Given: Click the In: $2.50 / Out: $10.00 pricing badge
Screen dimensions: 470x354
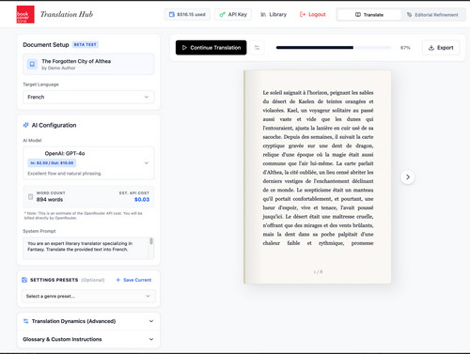Looking at the screenshot, I should tap(52, 162).
